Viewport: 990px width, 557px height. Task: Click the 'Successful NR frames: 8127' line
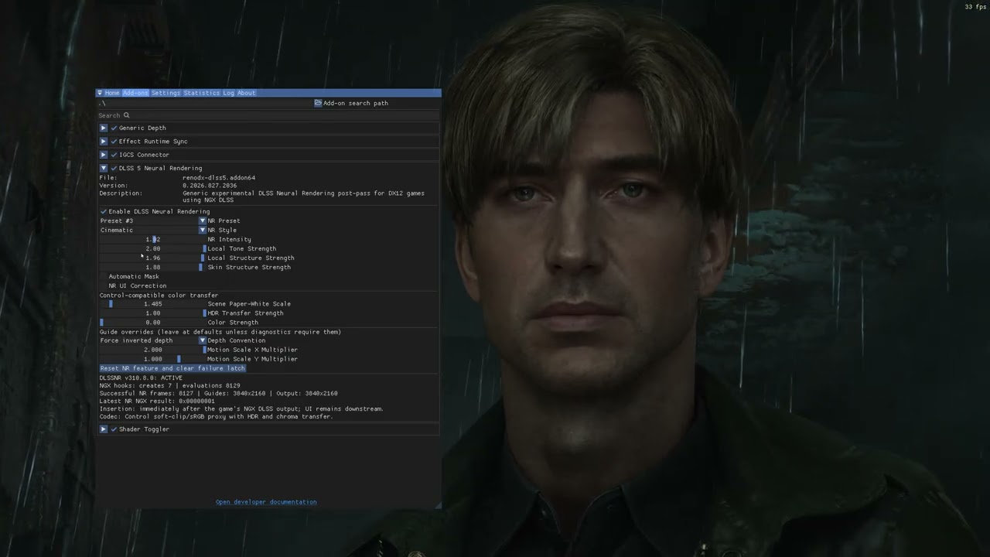218,393
